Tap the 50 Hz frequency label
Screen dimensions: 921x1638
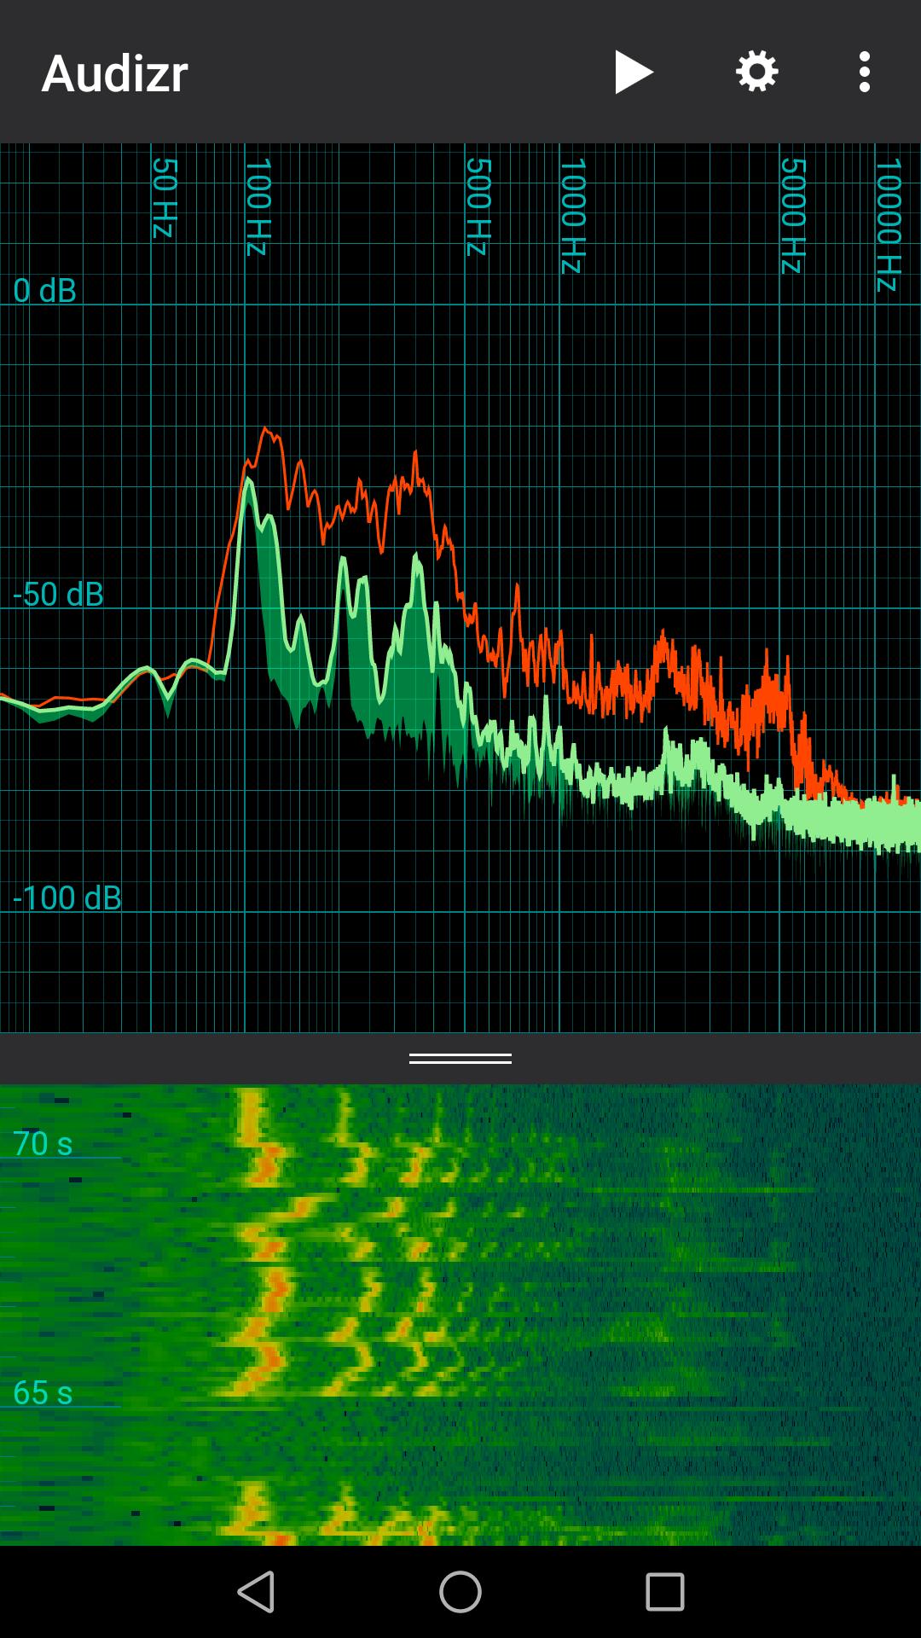164,198
